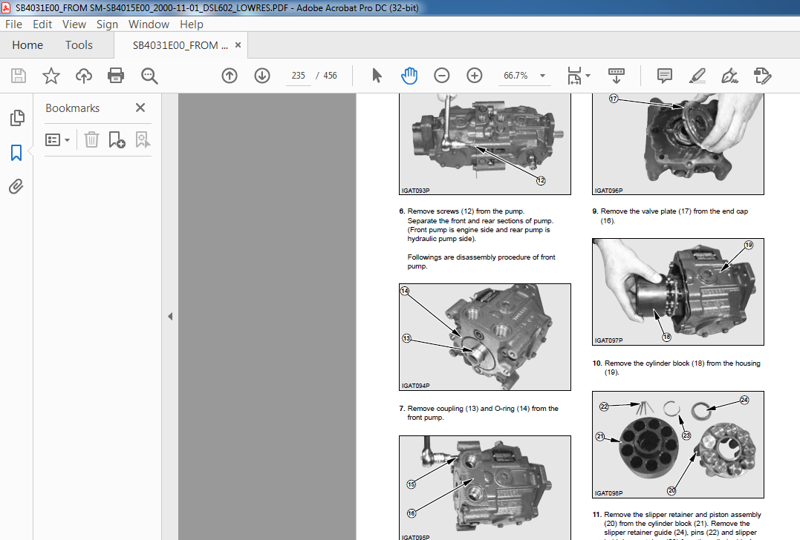Screen dimensions: 800x540
Task: Open the View menu
Action: pos(74,24)
